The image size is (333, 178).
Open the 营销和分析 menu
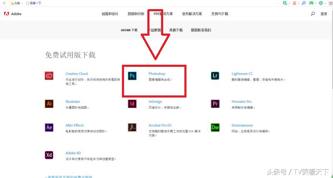click(x=136, y=14)
